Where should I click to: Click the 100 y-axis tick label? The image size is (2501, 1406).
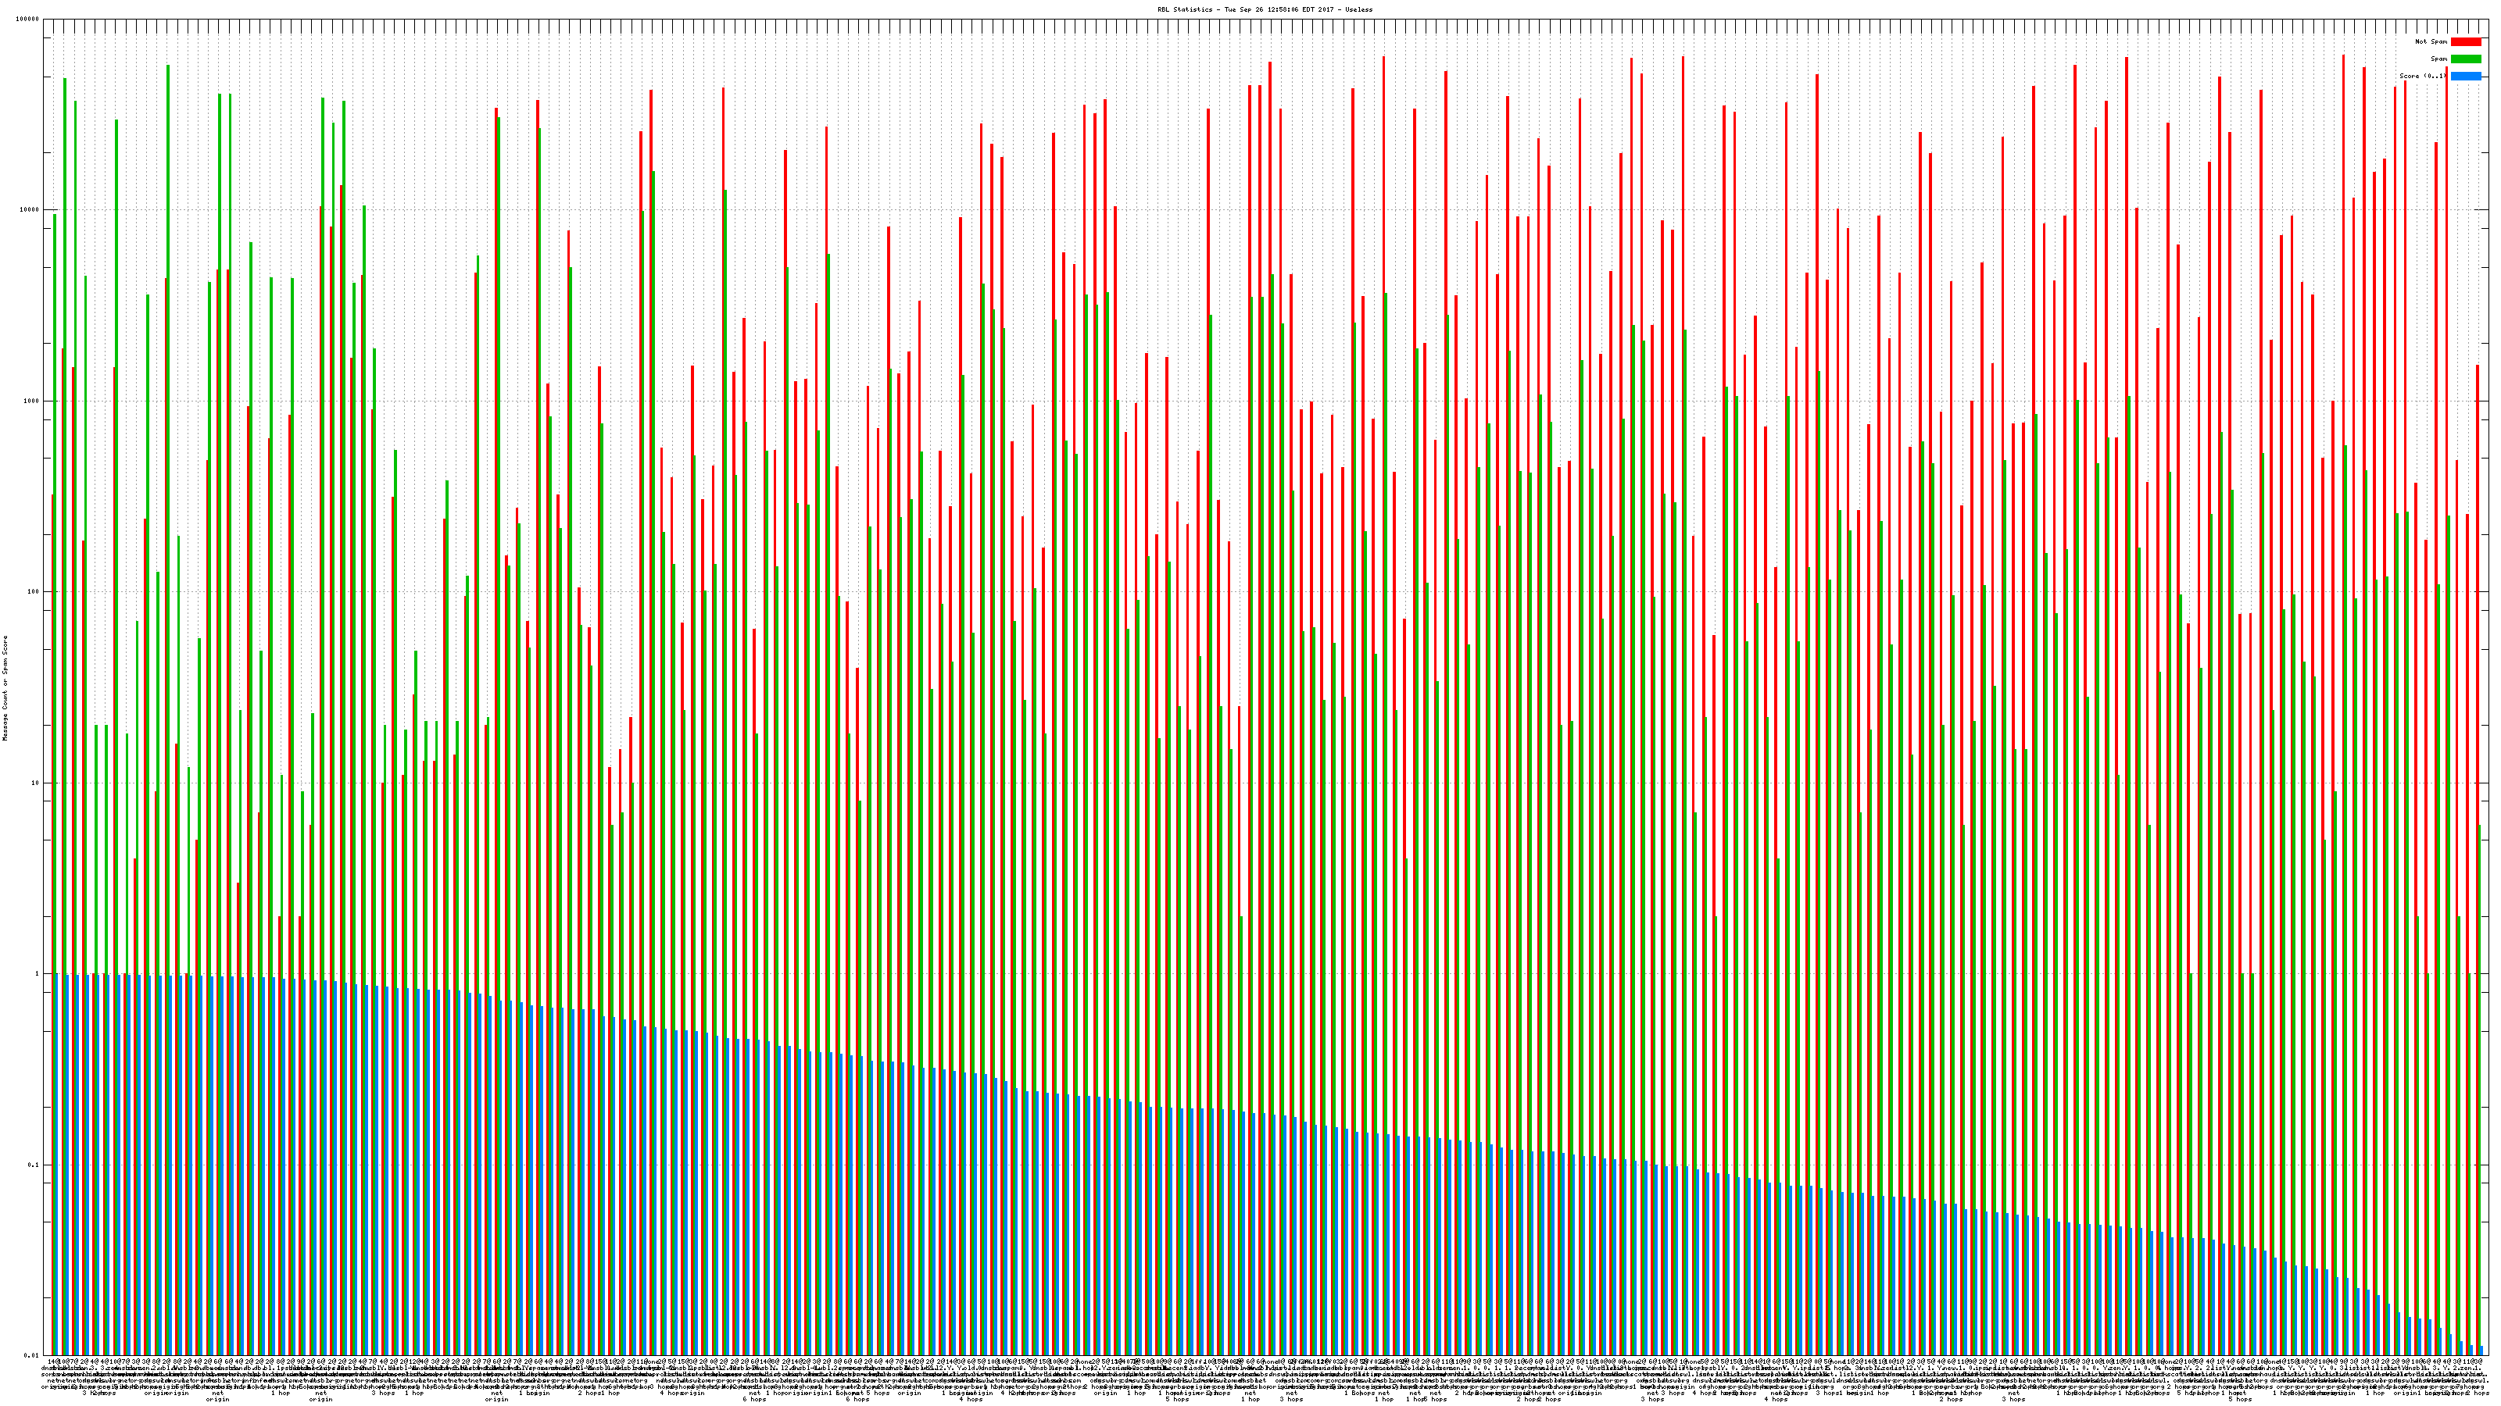[x=34, y=592]
